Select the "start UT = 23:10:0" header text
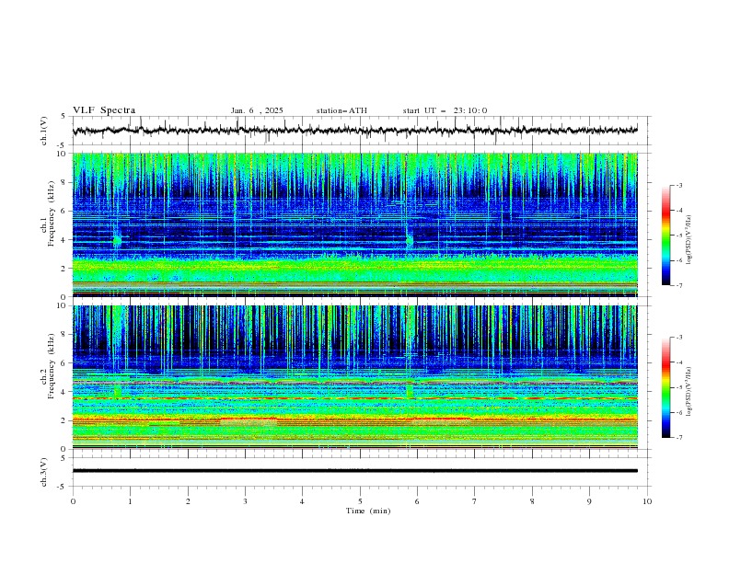Viewport: 729px width, 563px height. point(445,110)
